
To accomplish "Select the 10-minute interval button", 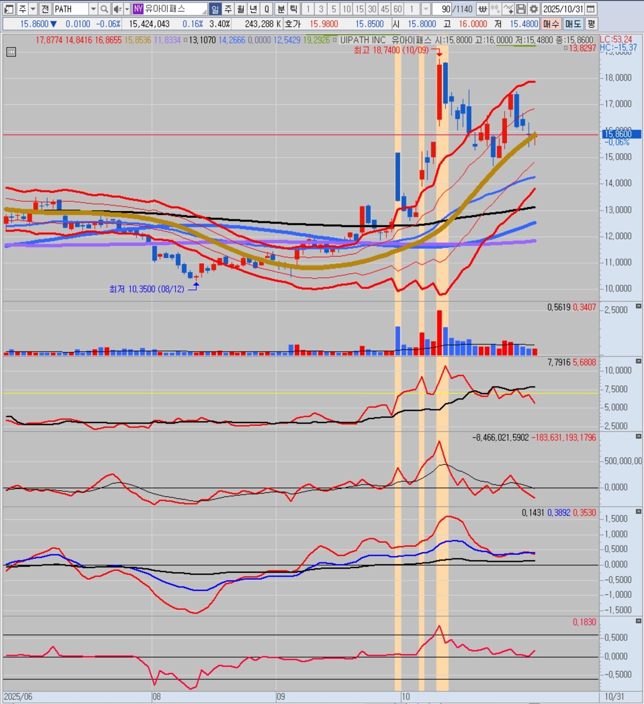I will [347, 9].
